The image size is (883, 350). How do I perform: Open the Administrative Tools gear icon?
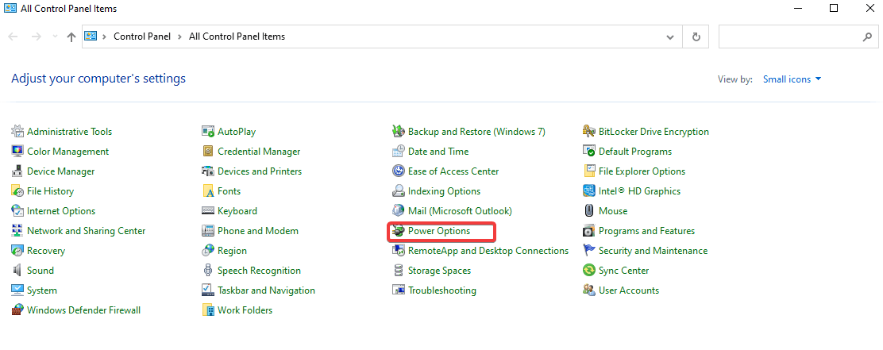tap(17, 132)
